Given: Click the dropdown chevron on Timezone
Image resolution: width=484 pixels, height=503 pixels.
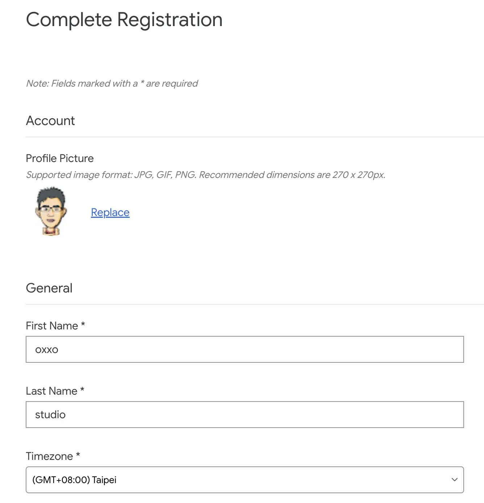Looking at the screenshot, I should pyautogui.click(x=454, y=479).
